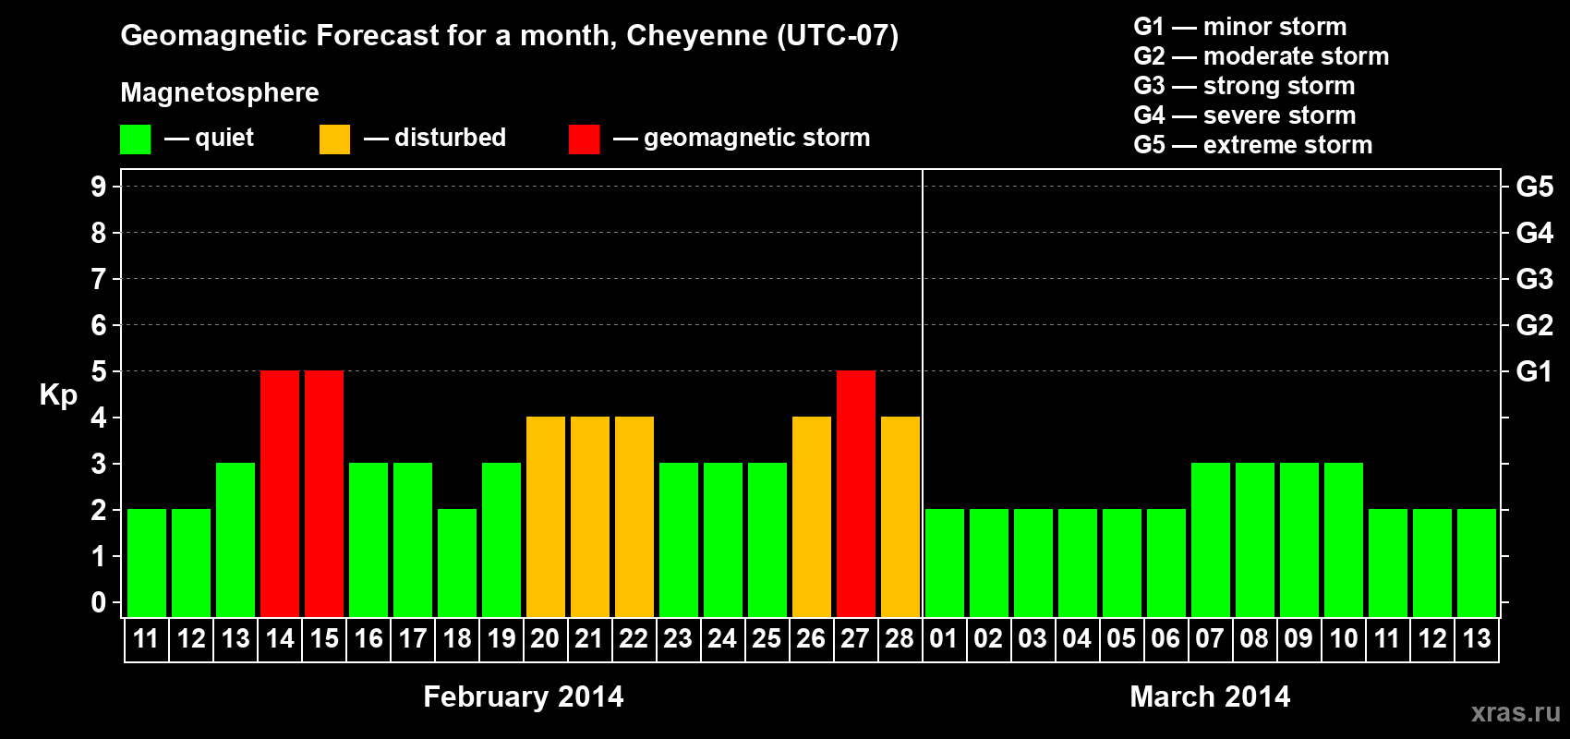The image size is (1570, 739).
Task: Click the date label 23 in February
Action: (679, 639)
